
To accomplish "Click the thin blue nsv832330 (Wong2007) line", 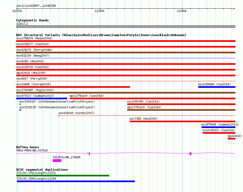I will click(x=126, y=58).
